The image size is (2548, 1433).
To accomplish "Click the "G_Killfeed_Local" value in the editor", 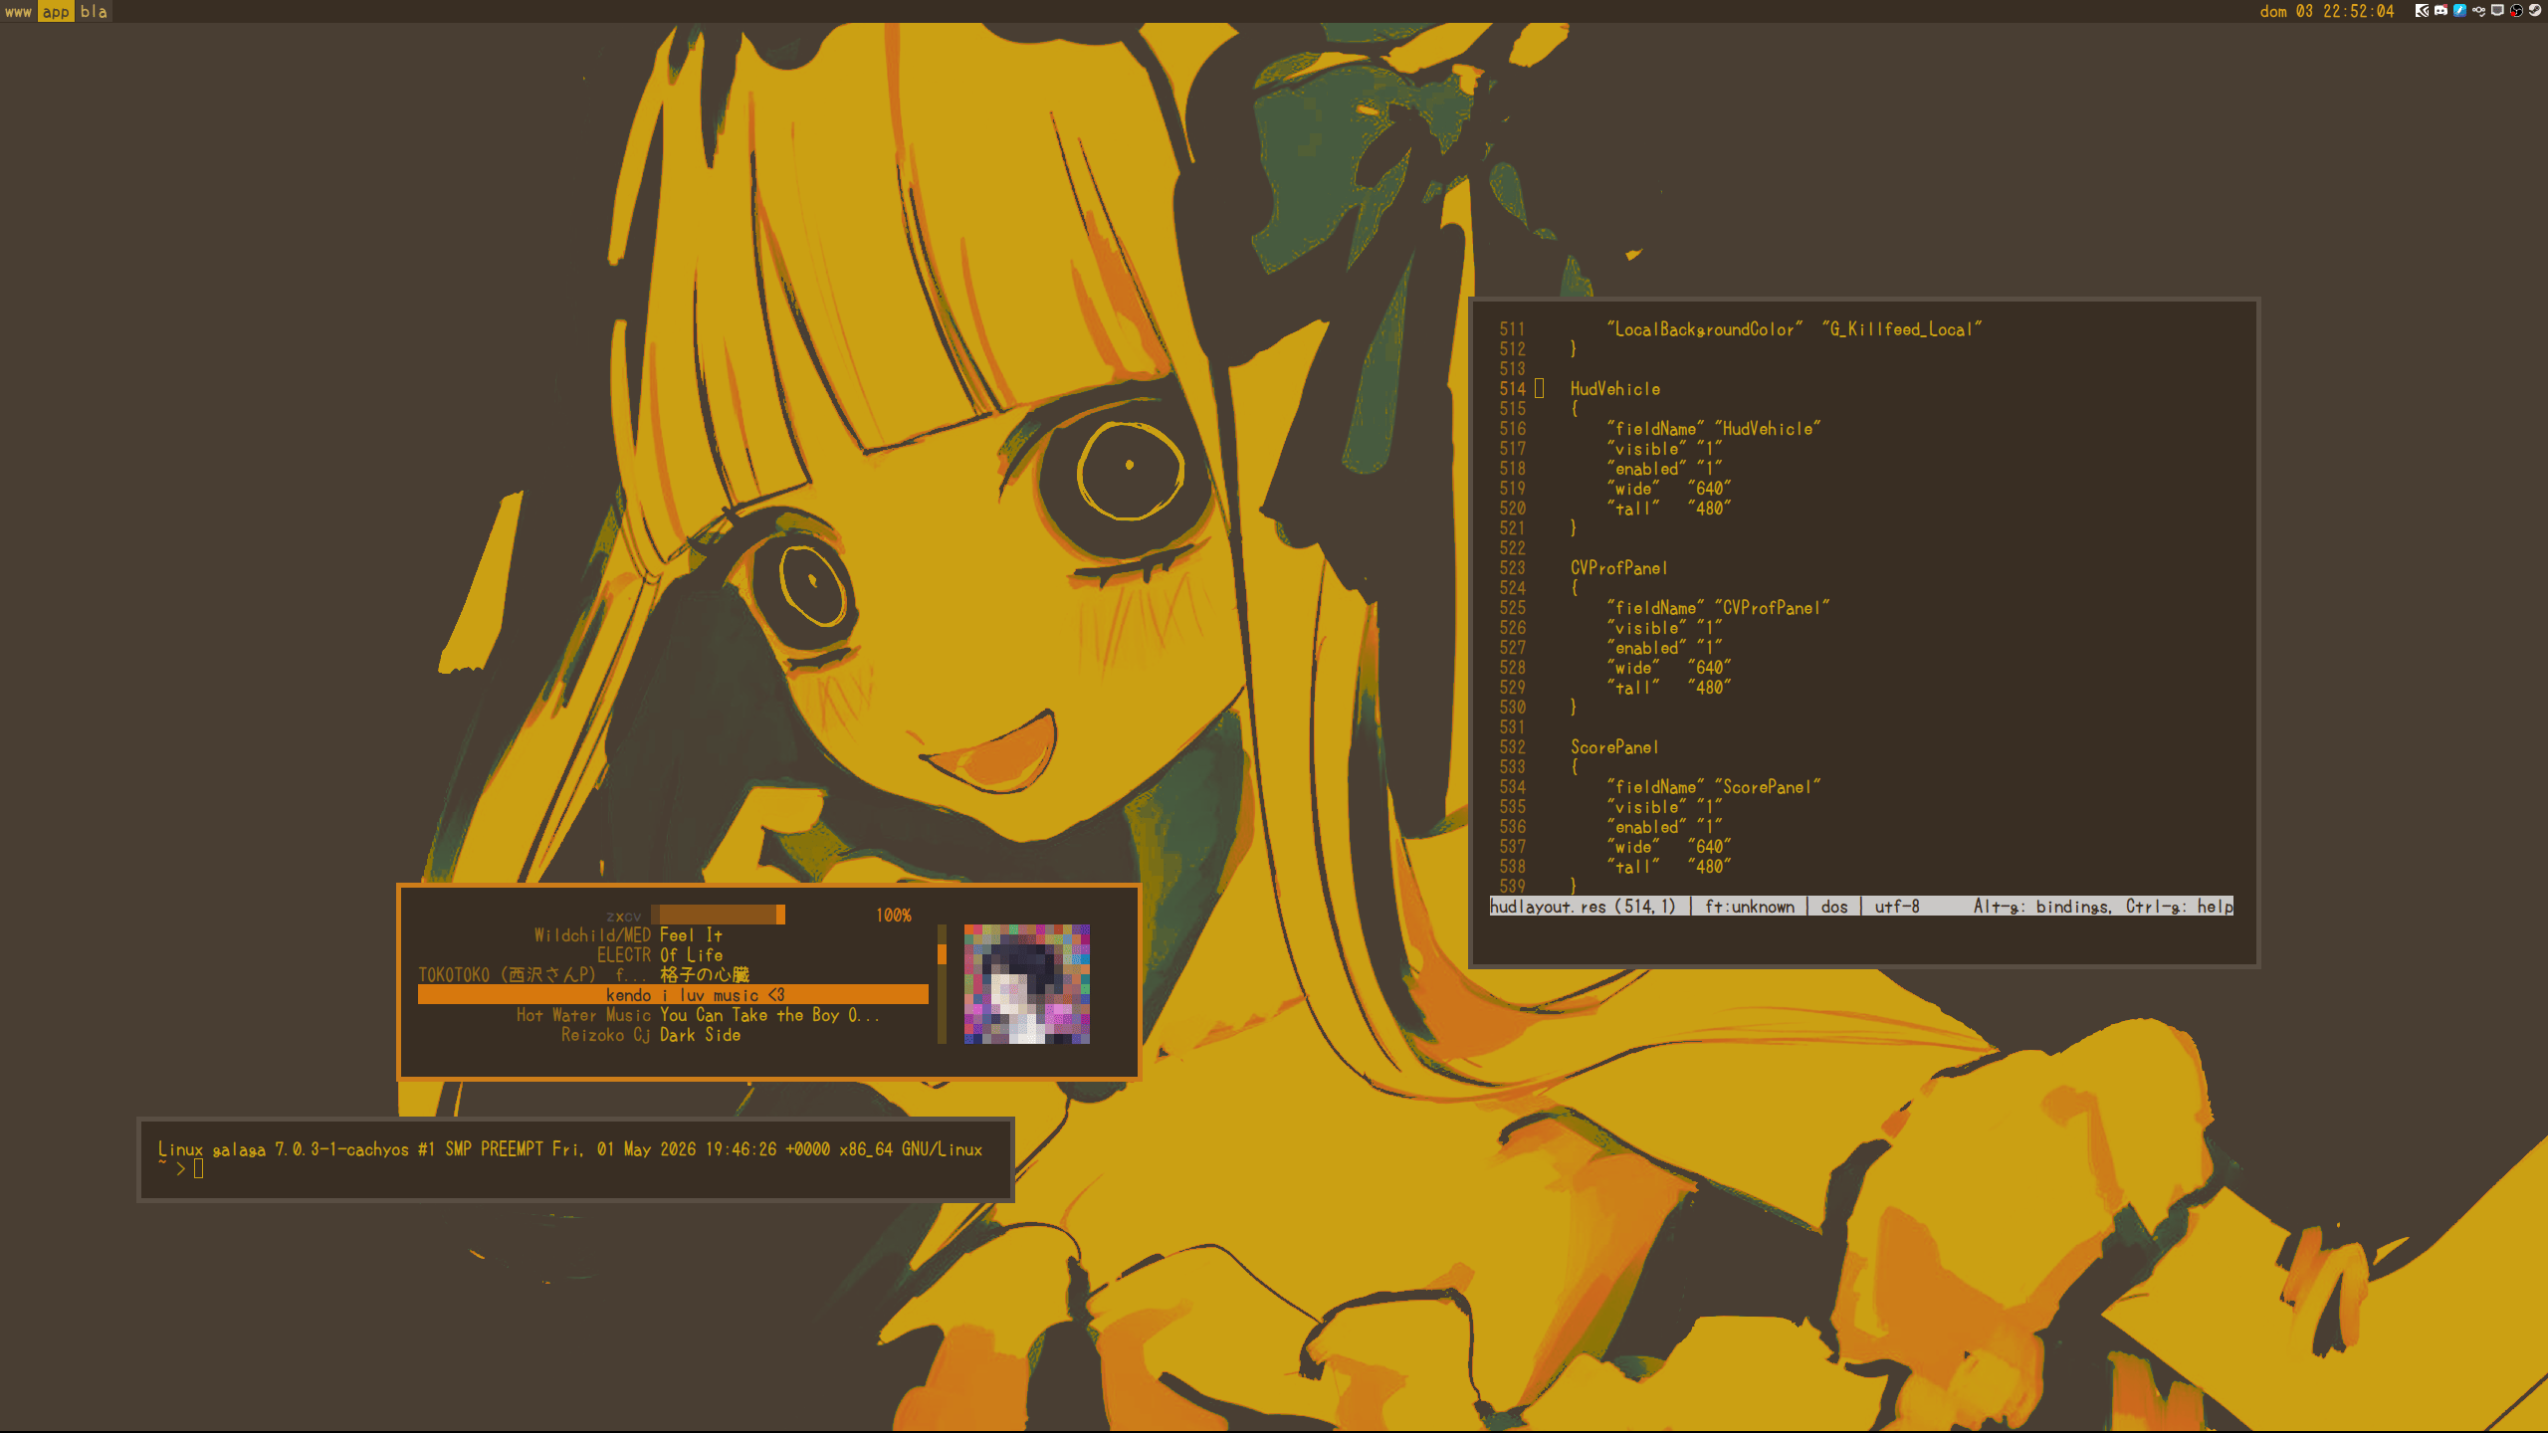I will [1902, 329].
